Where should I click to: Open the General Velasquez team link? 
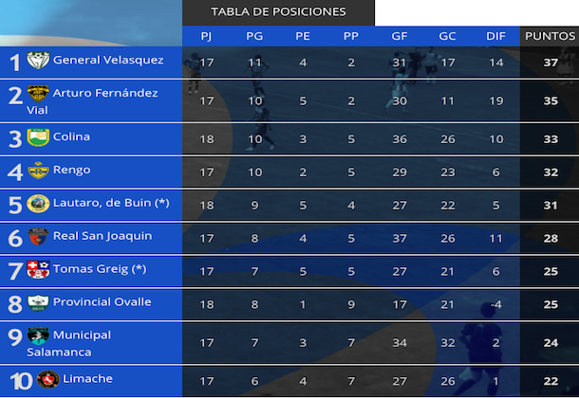[x=108, y=60]
